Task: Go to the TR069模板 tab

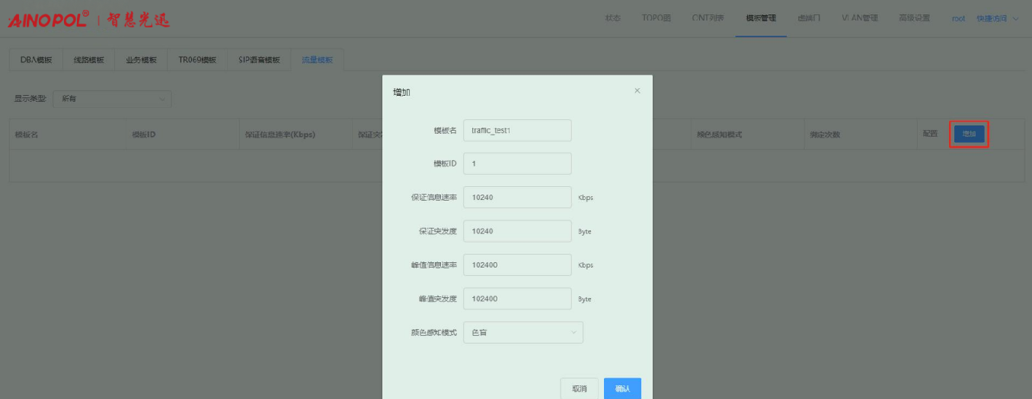Action: (197, 60)
